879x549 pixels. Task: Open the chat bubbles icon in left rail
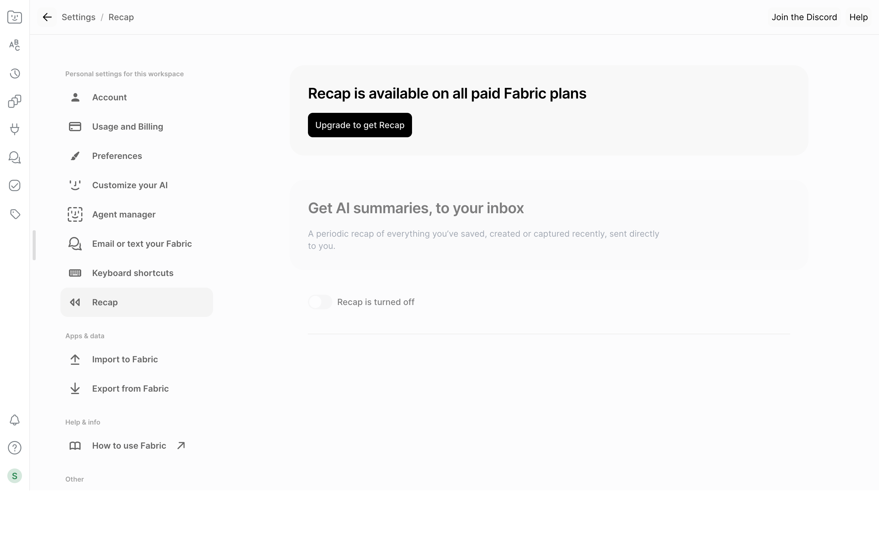[x=15, y=157]
